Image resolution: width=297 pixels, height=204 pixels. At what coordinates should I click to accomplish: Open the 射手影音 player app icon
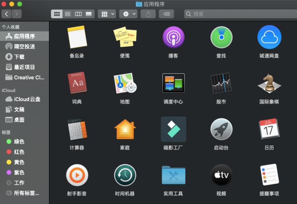[77, 175]
